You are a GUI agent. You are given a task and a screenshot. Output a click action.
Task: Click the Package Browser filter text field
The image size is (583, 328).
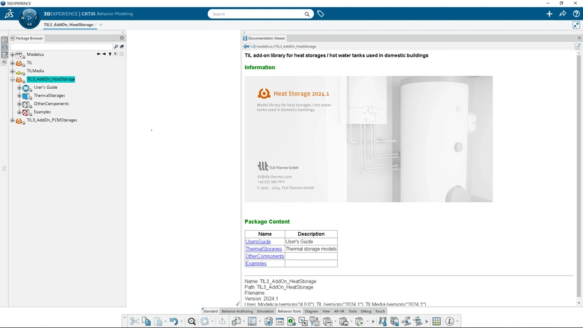(61, 47)
